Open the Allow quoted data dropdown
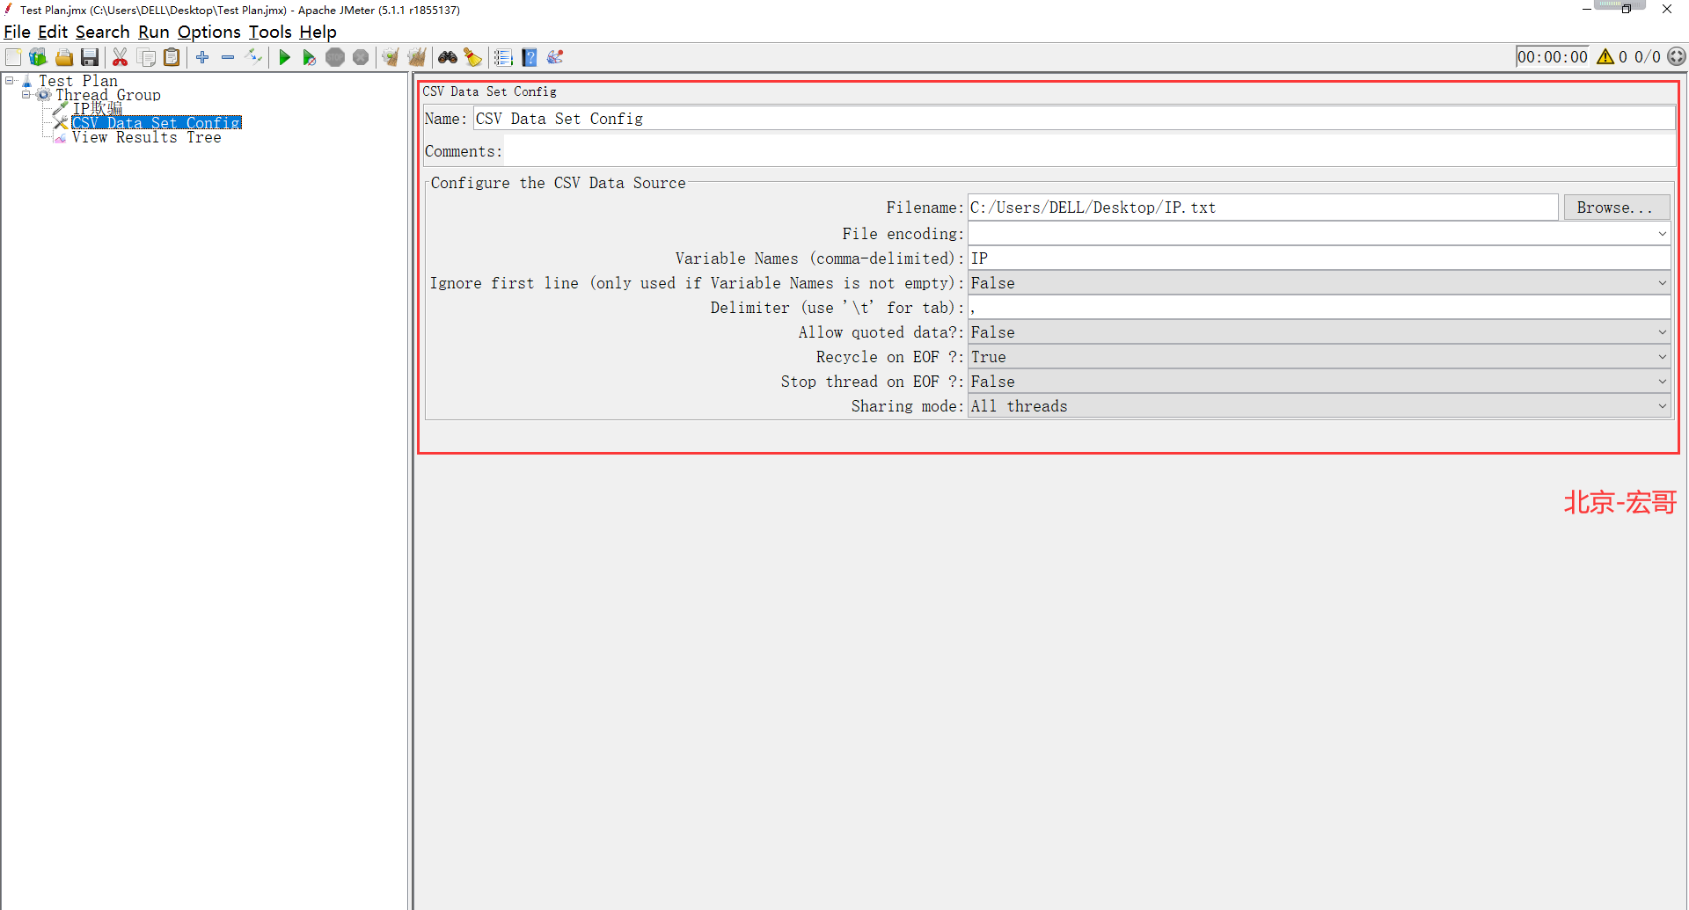 click(x=1662, y=332)
